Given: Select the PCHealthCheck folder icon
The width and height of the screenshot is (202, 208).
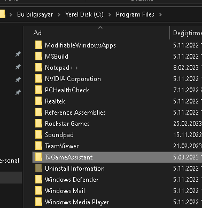Looking at the screenshot, I should [38, 90].
